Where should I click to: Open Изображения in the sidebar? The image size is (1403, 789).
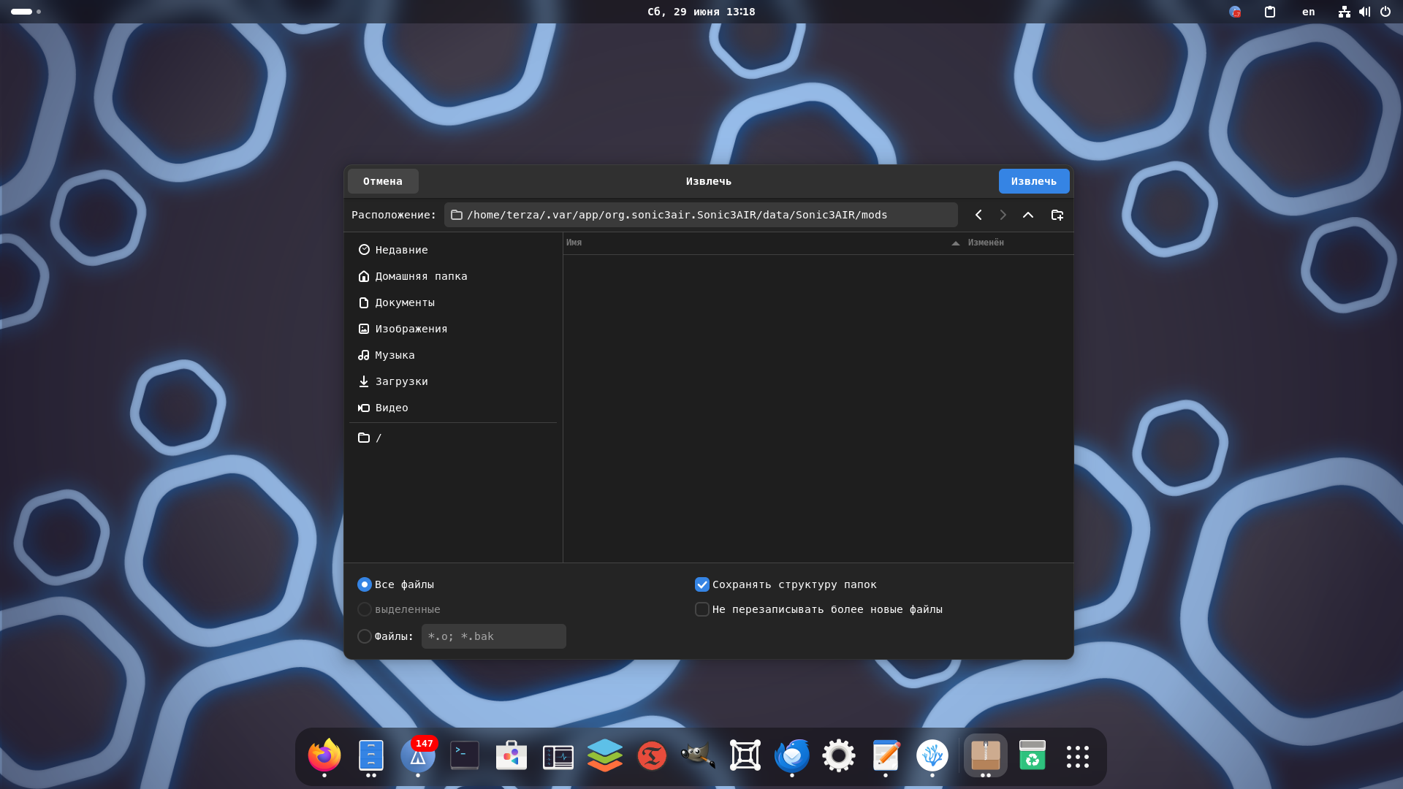[x=453, y=329]
